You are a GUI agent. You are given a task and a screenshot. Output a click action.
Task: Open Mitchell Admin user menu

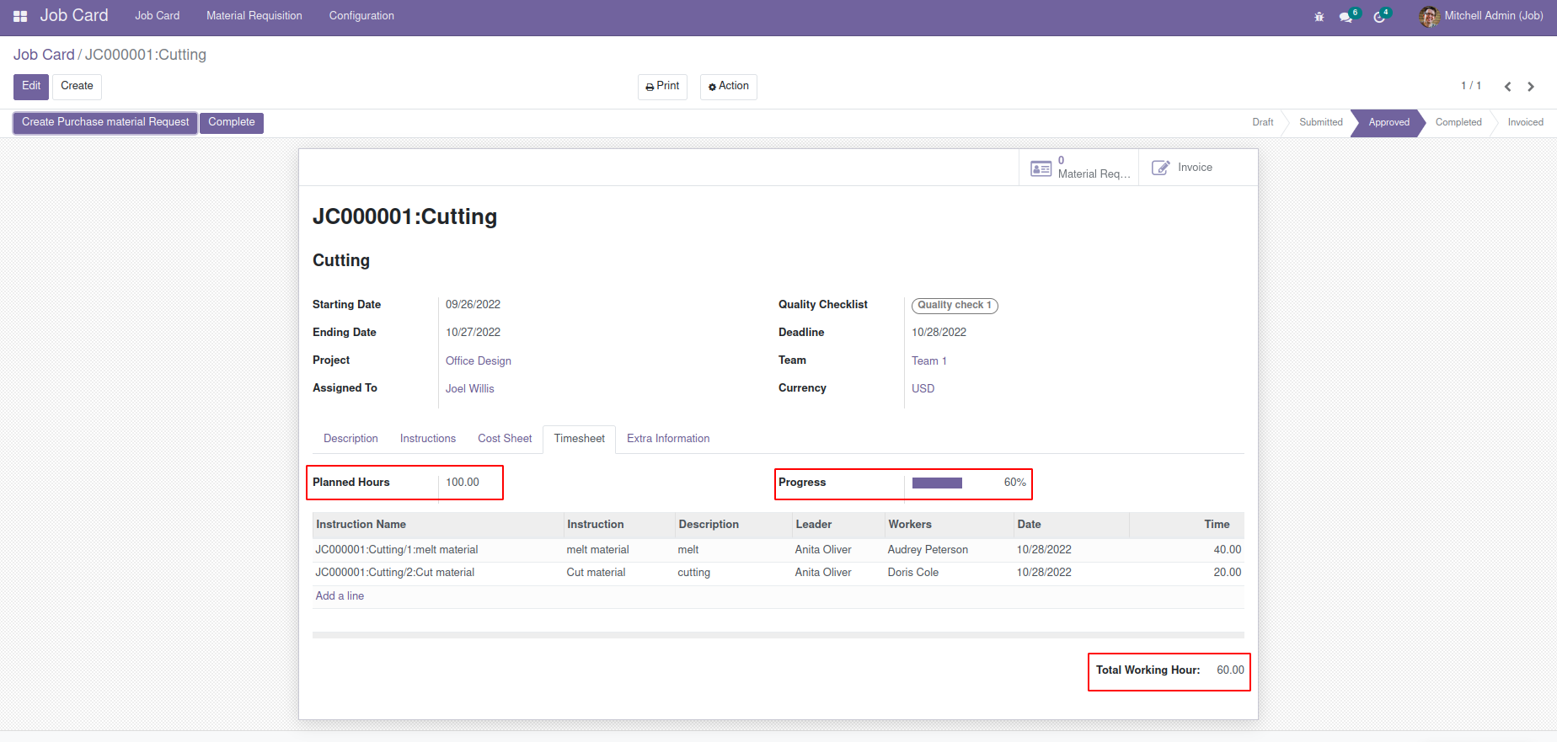pos(1481,16)
